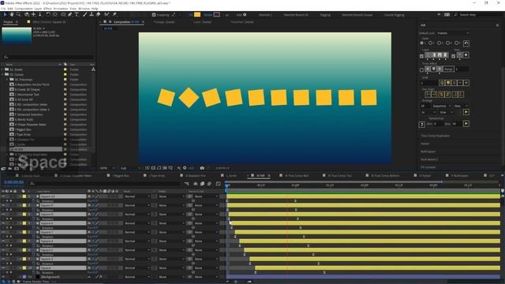The height and width of the screenshot is (284, 505).
Task: Click the Graph Editor icon in timeline
Action: tap(218, 184)
